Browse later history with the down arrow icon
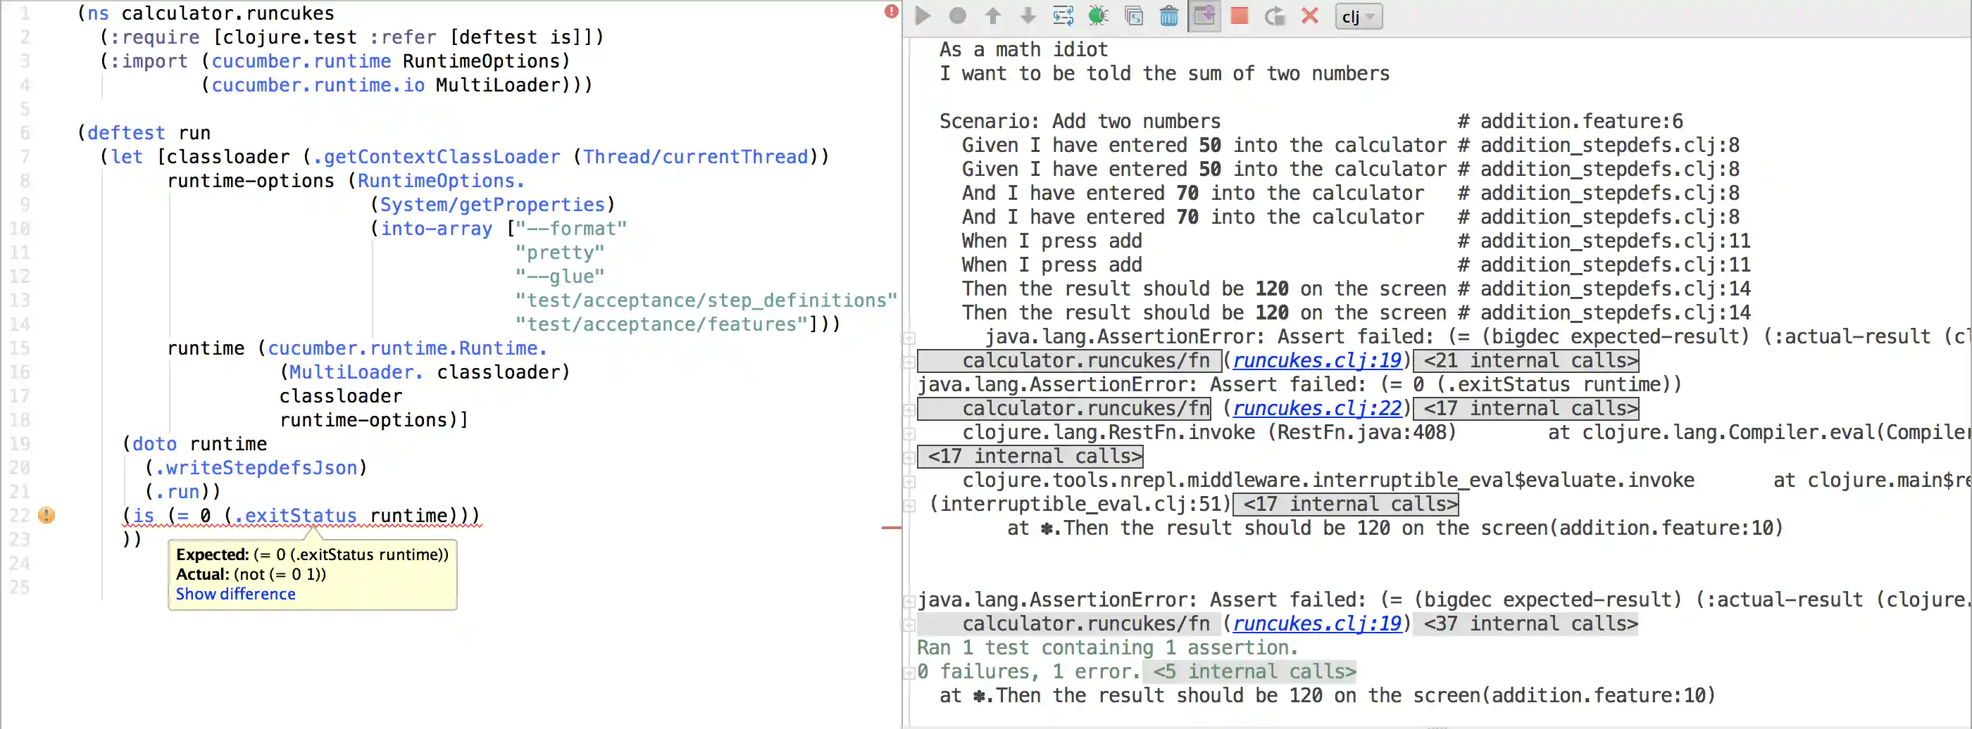Screen dimensions: 1972x729 [x=1027, y=15]
